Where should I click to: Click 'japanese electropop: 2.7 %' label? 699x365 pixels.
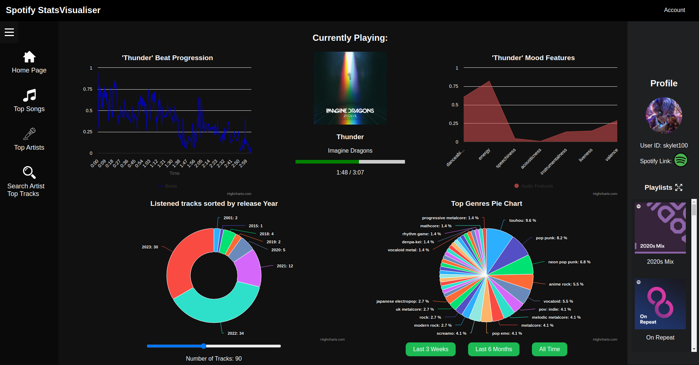(x=402, y=301)
